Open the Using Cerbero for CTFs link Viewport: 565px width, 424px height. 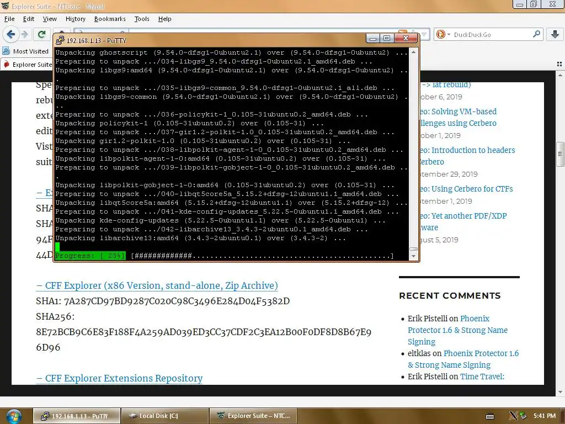[x=467, y=189]
